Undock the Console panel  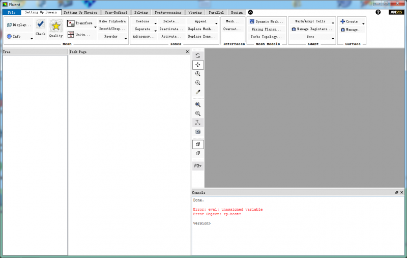click(397, 192)
